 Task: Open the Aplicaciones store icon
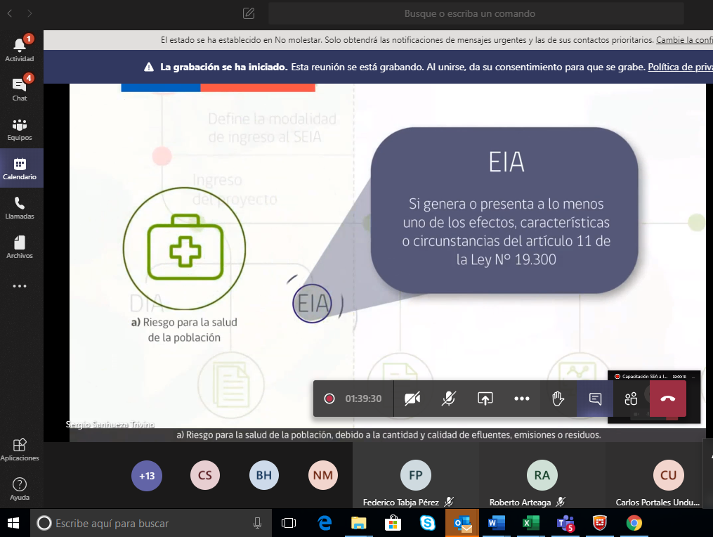pos(20,448)
